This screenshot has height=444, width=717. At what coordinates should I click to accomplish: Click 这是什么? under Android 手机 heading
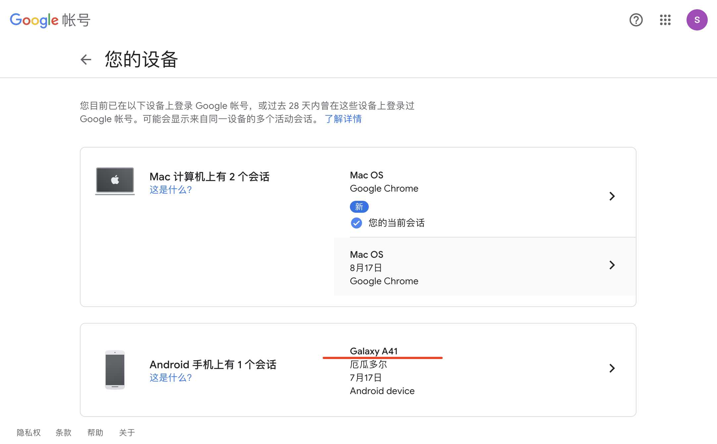[x=170, y=377]
